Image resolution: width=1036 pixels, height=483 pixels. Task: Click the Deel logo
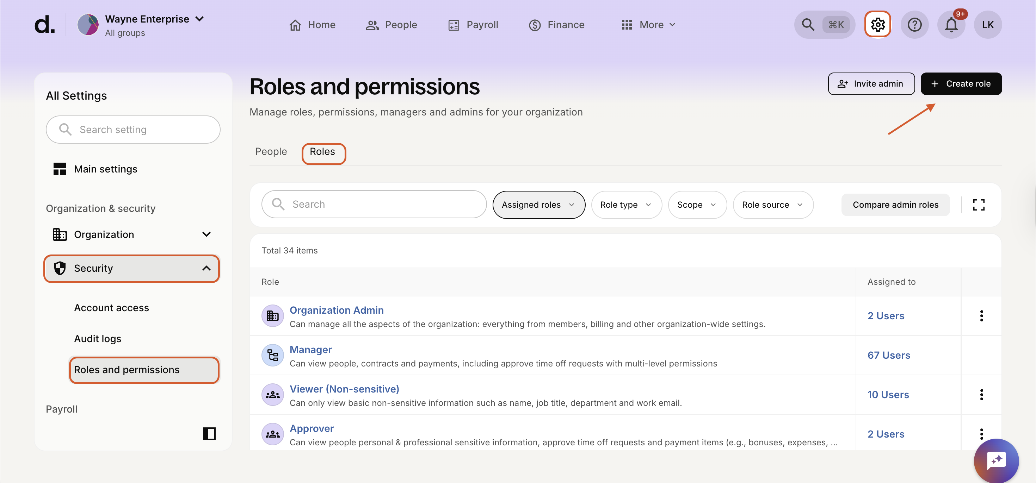(x=45, y=25)
